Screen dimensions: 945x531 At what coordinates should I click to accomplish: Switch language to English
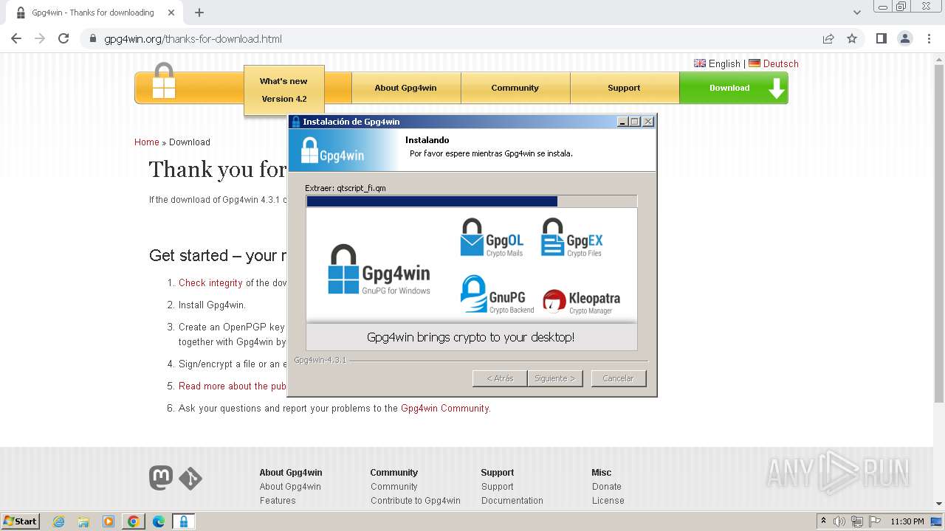[x=717, y=64]
